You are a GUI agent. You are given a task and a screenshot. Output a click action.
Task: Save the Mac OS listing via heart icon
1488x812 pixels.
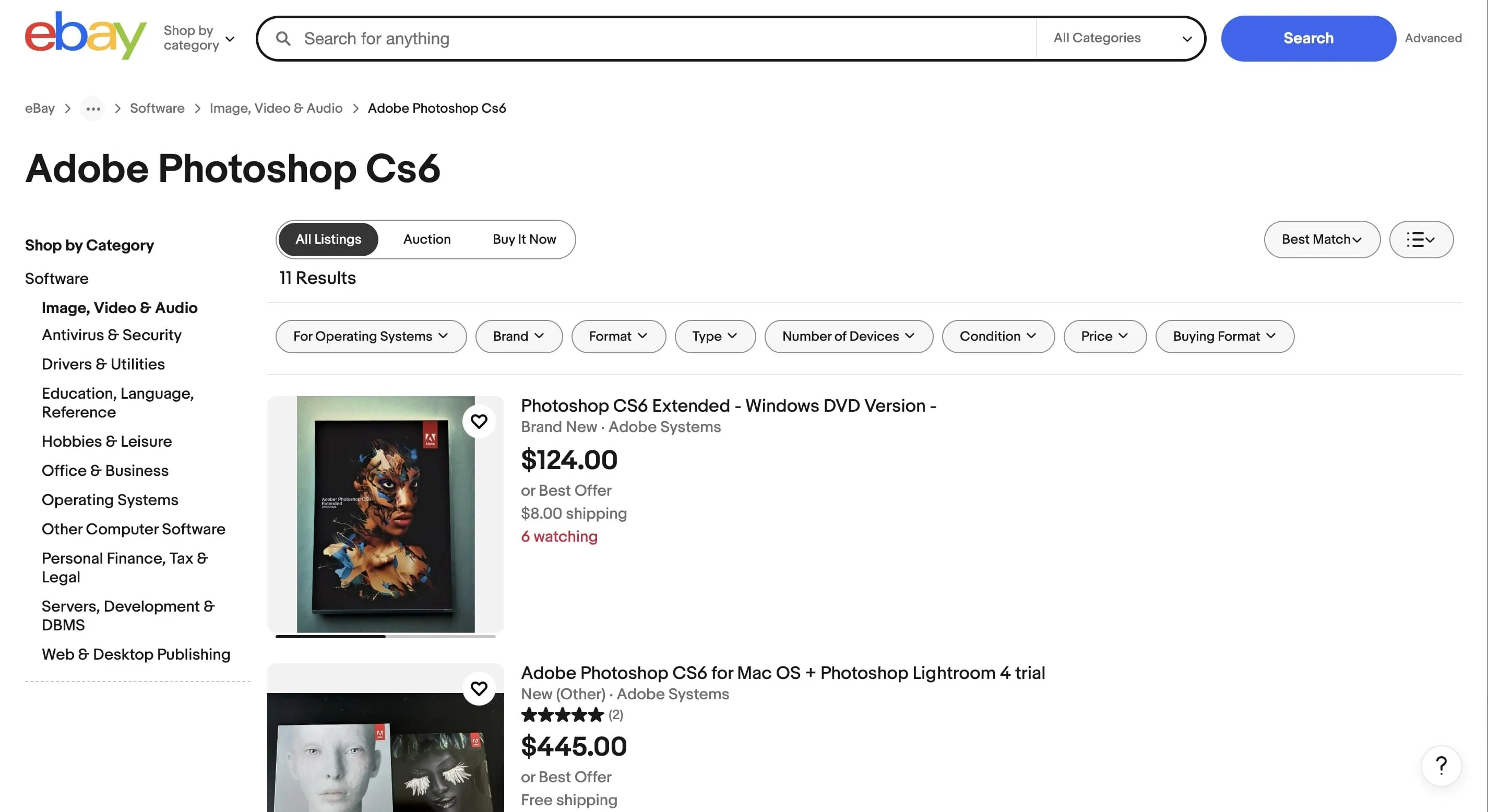(x=479, y=688)
